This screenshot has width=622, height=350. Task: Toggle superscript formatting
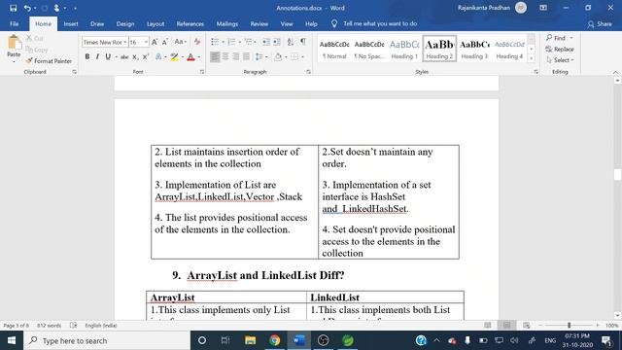pos(146,57)
